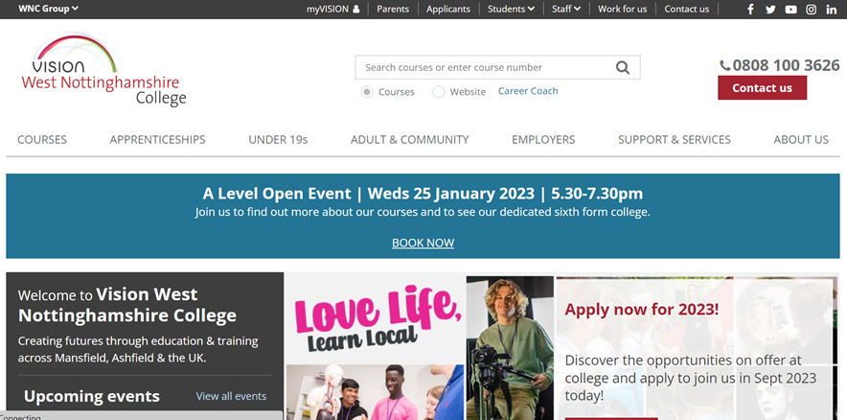Open the Parents link in top bar
The width and height of the screenshot is (847, 420).
point(393,9)
